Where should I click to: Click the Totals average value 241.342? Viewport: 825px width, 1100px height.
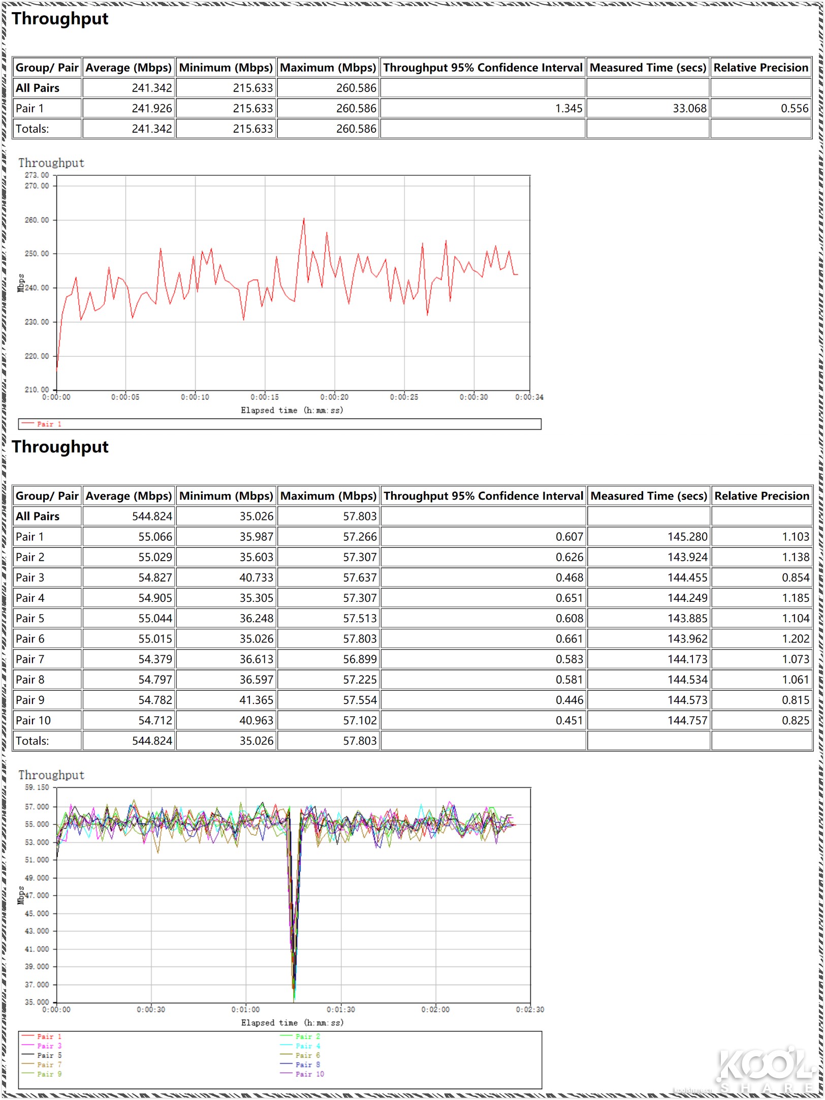click(151, 129)
